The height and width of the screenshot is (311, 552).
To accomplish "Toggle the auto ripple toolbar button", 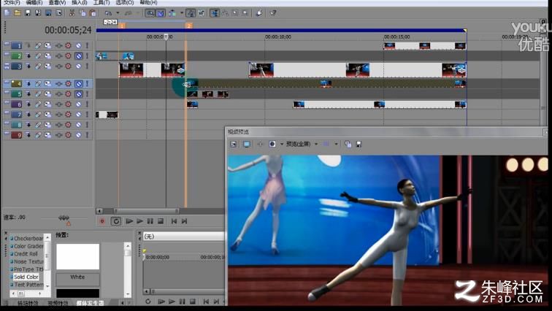I will coord(172,13).
